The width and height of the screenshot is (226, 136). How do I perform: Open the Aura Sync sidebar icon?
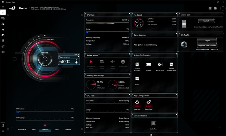pos(3,24)
